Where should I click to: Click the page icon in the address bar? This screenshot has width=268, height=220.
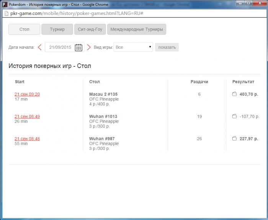click(x=7, y=13)
